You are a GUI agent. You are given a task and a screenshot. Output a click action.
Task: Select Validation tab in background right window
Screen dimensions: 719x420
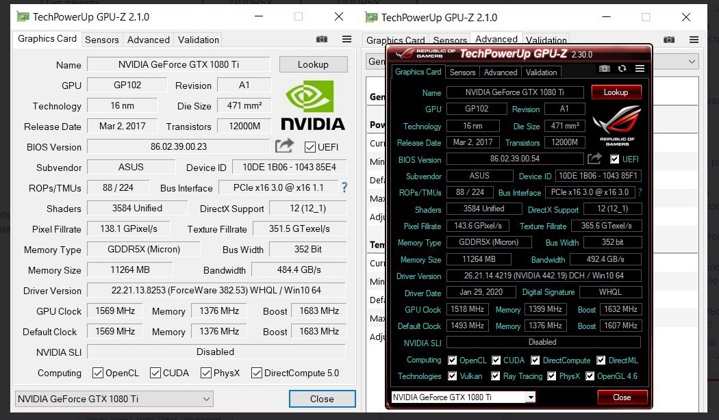coord(546,40)
